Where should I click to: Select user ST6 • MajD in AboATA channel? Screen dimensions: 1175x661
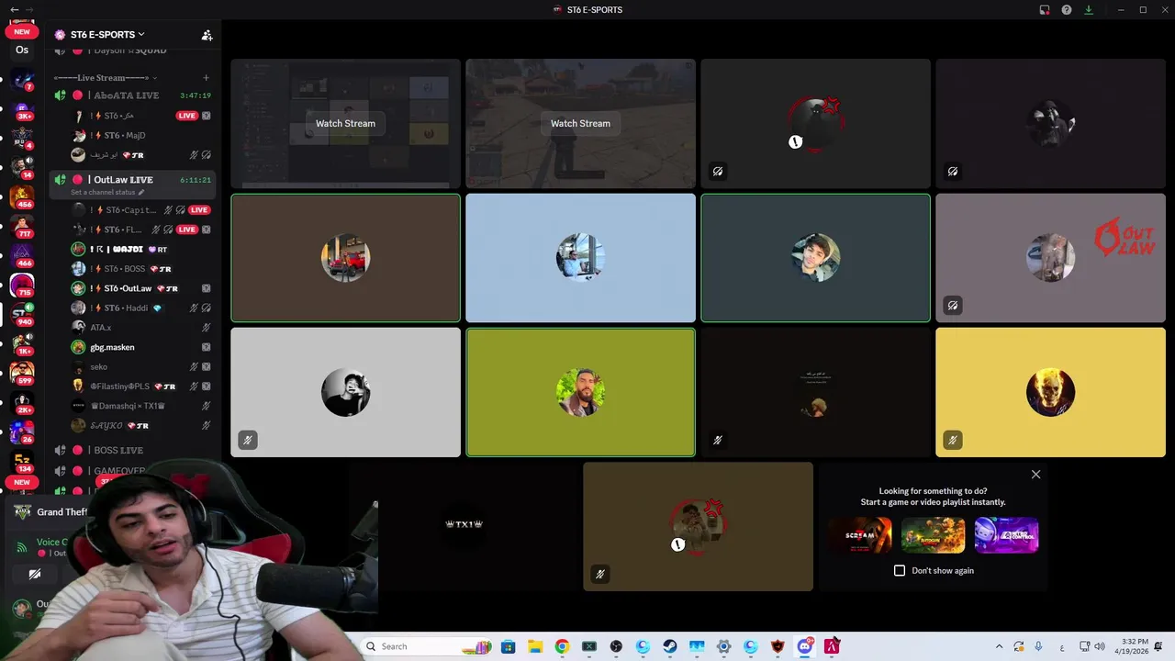[x=124, y=136]
